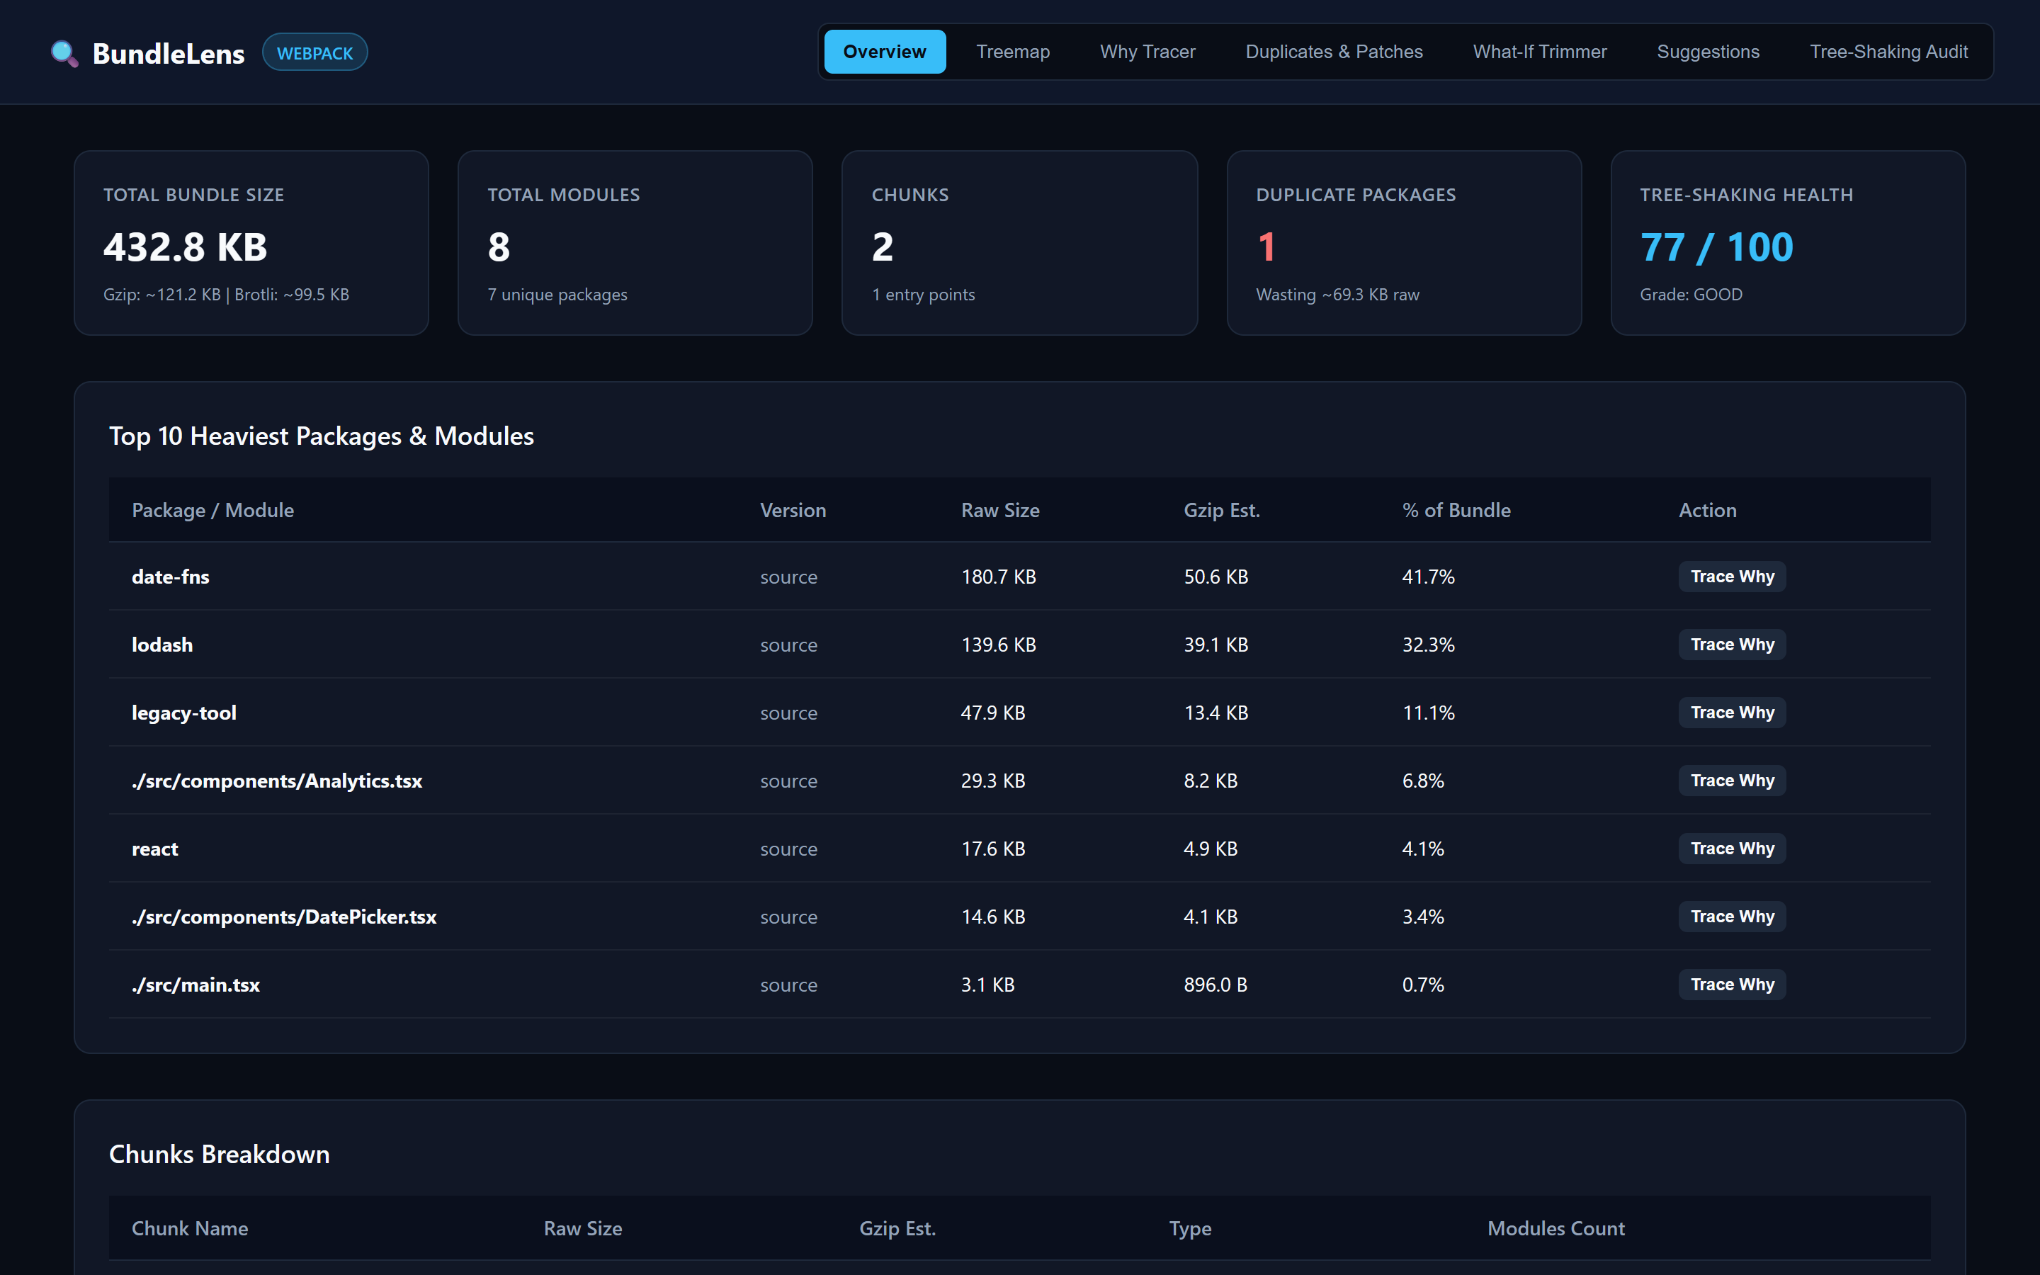Click the lodash package name
Screen dimensions: 2040x1275
tap(161, 645)
